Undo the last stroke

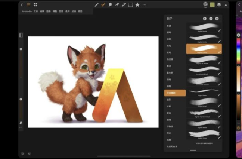(22, 153)
